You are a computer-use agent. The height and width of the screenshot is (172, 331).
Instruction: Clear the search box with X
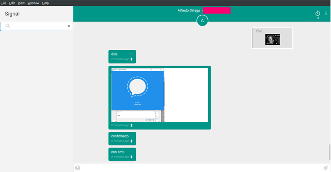coord(68,26)
